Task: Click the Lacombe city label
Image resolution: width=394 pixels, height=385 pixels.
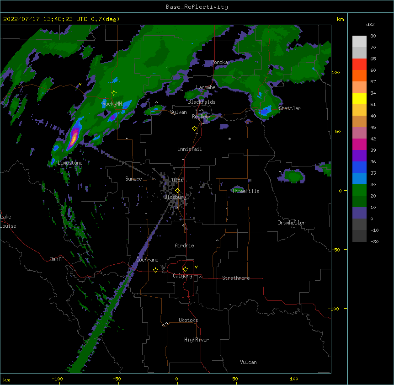Action: point(206,87)
